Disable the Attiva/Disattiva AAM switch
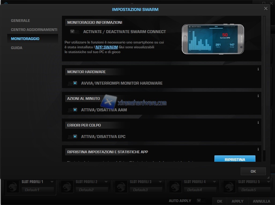Viewport: 275px width, 205px height. click(x=73, y=110)
